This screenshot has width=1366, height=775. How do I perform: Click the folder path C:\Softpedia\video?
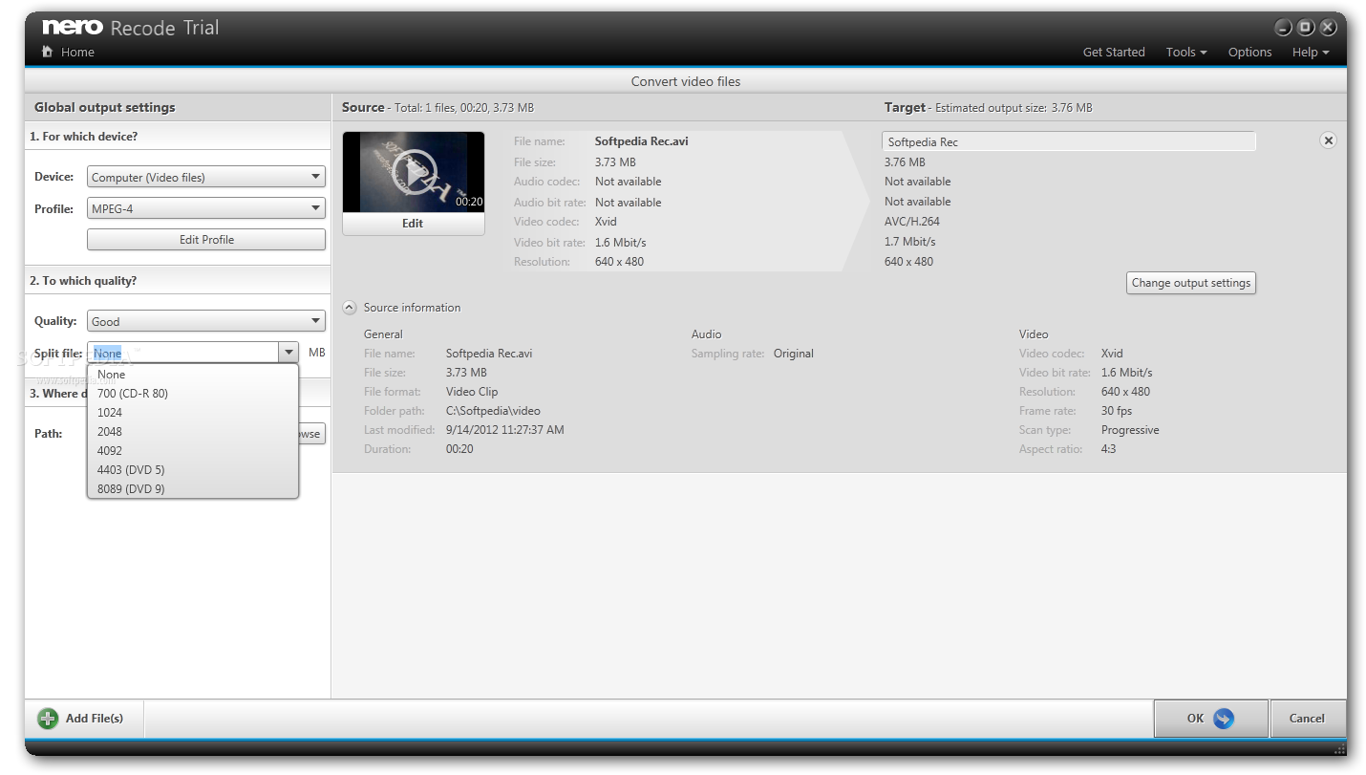(x=493, y=411)
